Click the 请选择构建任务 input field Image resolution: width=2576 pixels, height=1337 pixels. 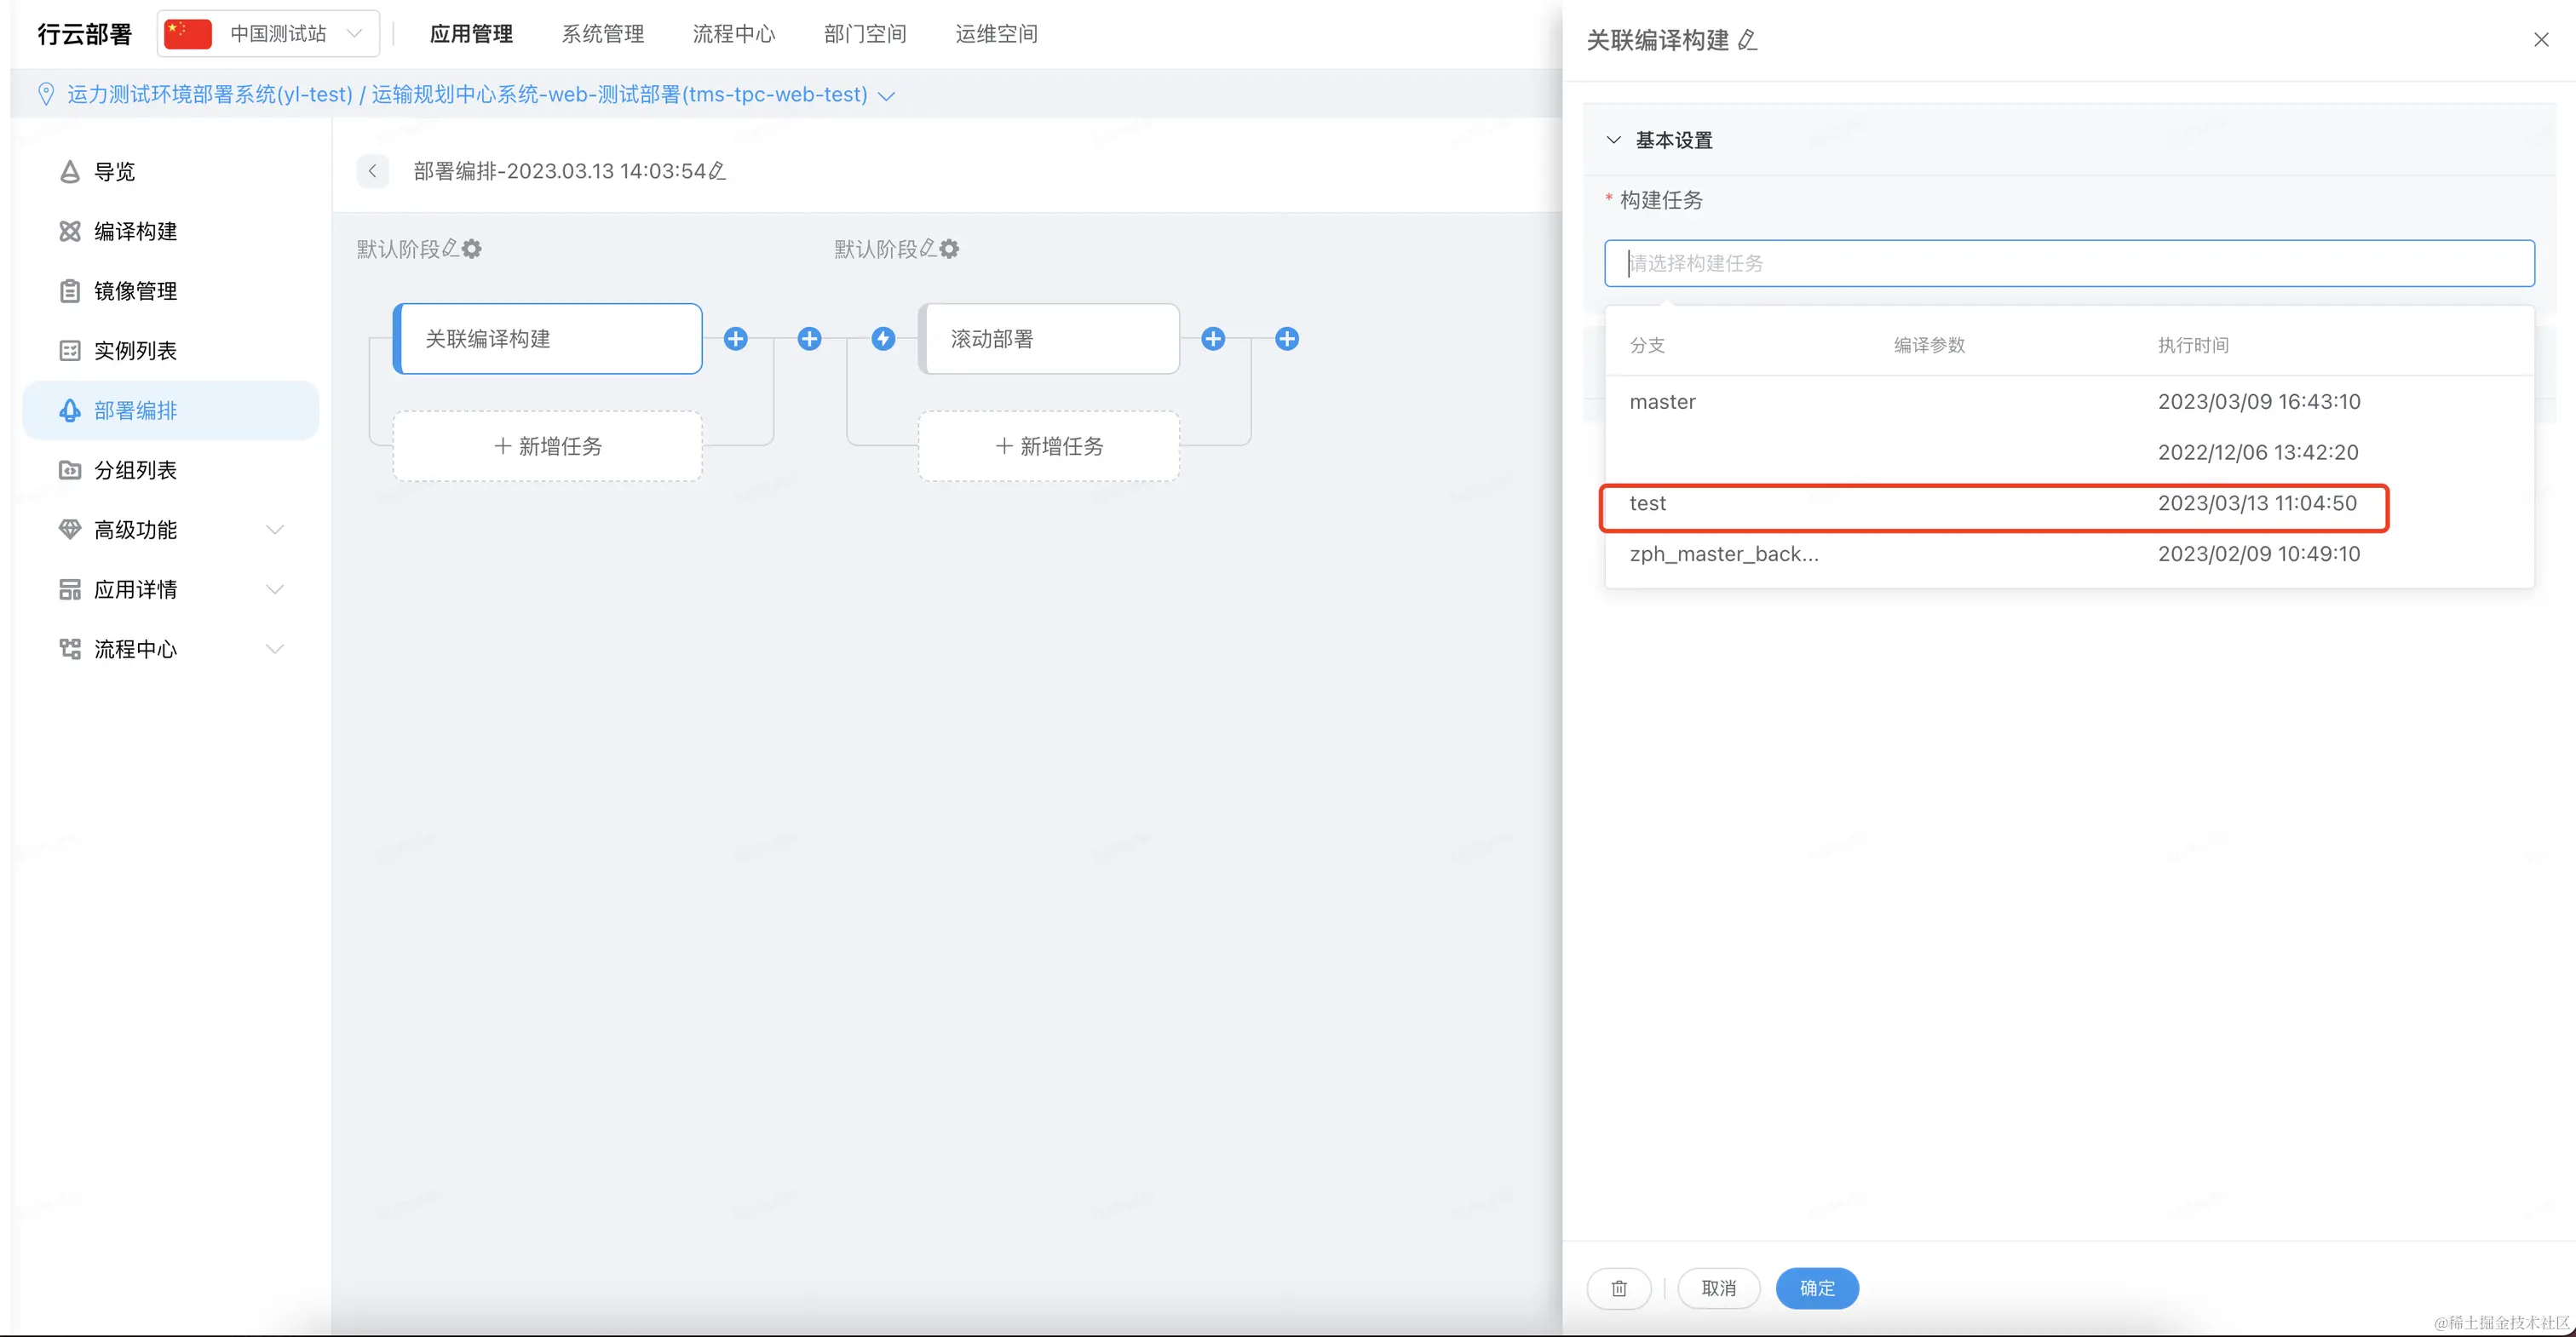point(2068,264)
